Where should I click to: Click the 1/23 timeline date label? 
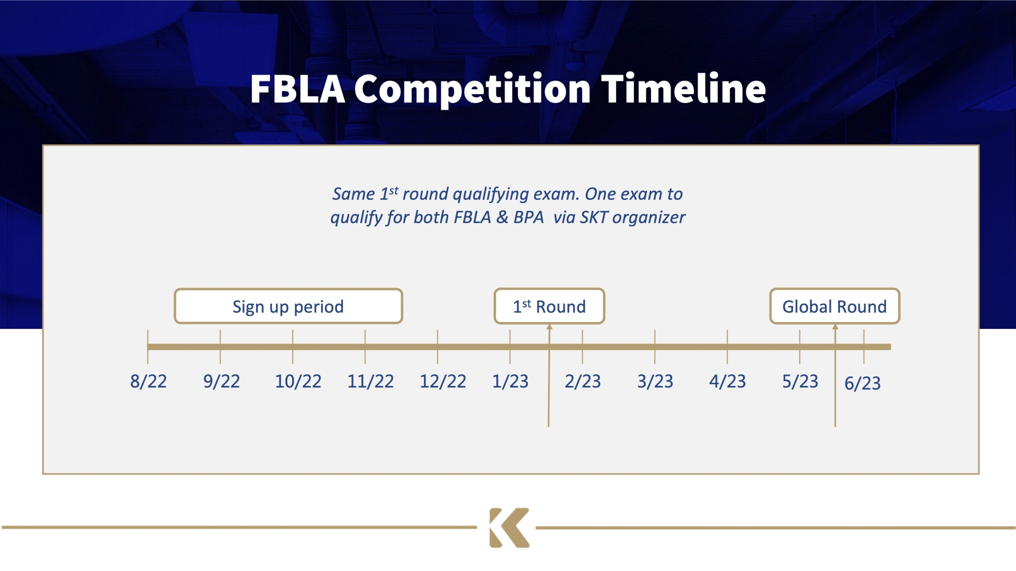pos(510,381)
